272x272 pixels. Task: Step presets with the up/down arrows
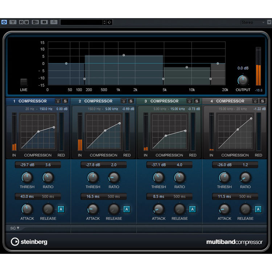104,22
